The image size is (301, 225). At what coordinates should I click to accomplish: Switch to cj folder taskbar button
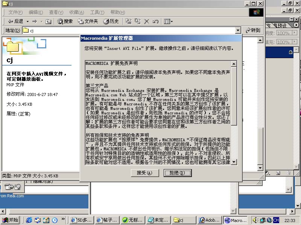click(x=184, y=220)
